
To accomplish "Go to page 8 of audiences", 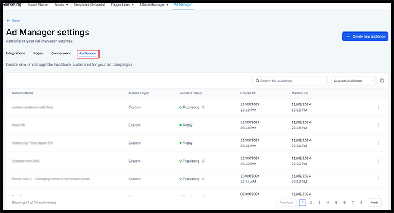I will click(x=361, y=202).
